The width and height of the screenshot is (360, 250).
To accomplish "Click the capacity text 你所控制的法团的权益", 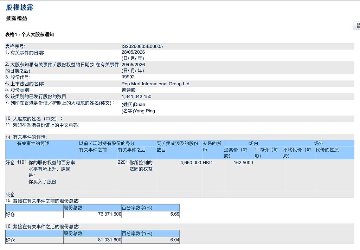I will pos(141,166).
